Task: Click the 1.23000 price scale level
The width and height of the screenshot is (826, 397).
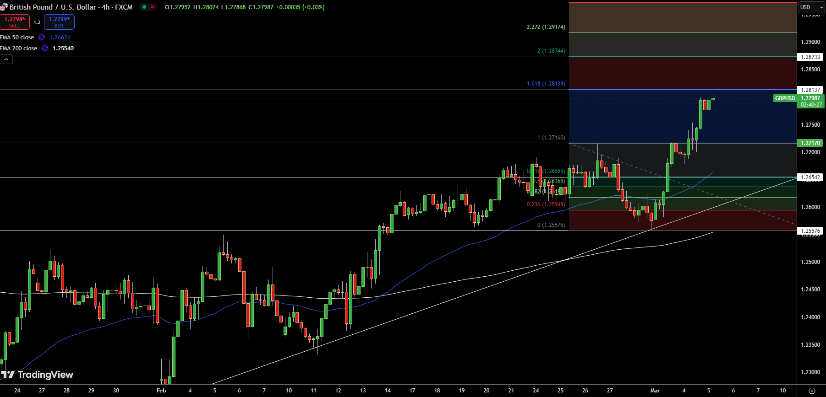Action: (x=810, y=372)
